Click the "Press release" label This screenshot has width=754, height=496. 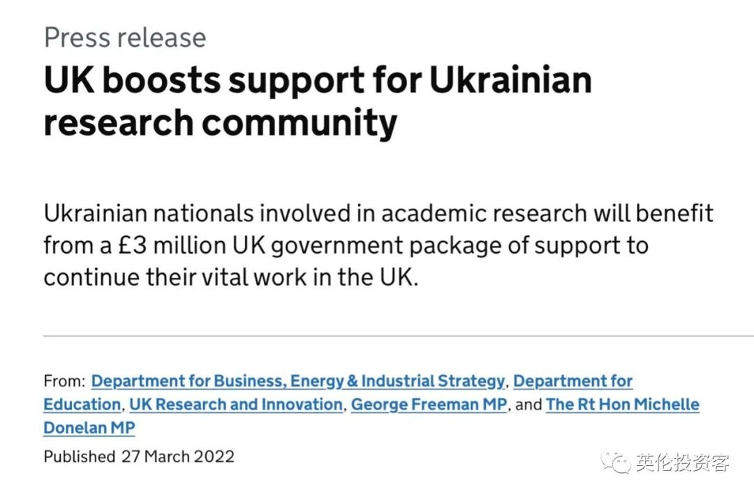pyautogui.click(x=125, y=38)
